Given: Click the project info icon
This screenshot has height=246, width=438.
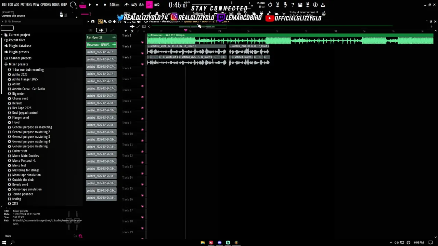Looking at the screenshot, I should point(315,5).
